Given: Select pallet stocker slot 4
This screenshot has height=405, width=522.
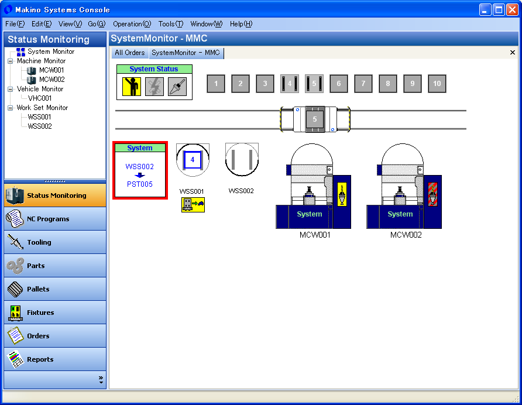Looking at the screenshot, I should coord(290,84).
